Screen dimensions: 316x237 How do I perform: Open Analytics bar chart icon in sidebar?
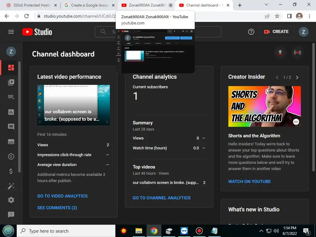click(x=11, y=112)
